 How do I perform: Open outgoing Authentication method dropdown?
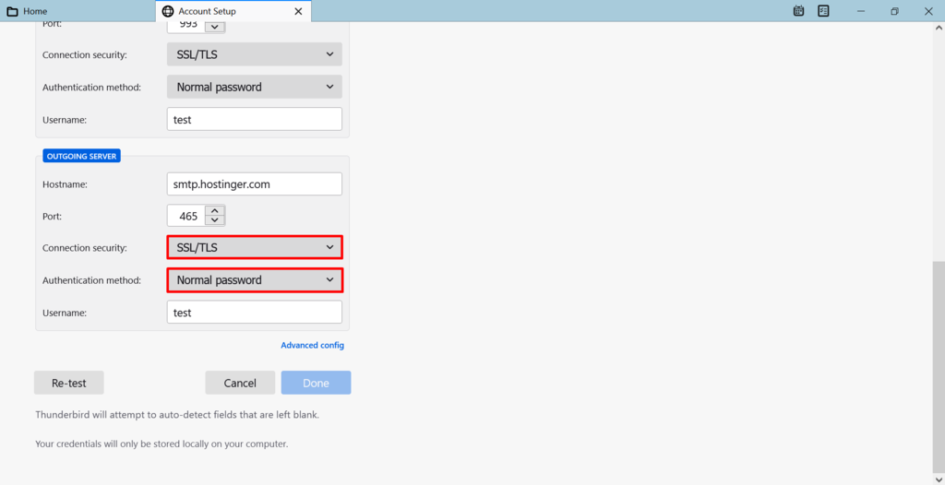point(255,280)
